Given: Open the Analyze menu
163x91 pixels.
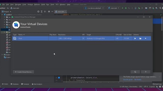Looking at the screenshot, I should coord(30,5).
